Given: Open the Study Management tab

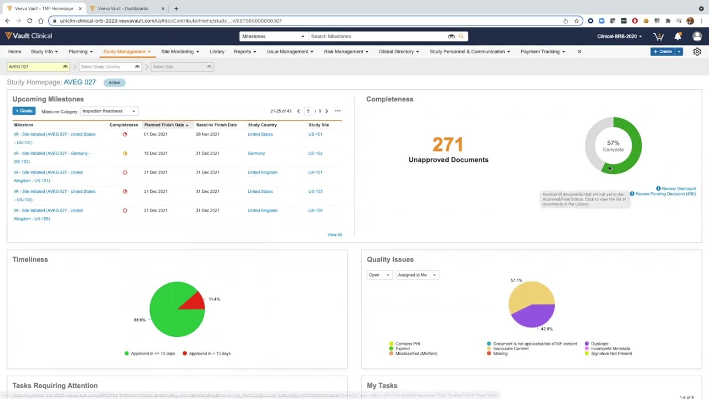Looking at the screenshot, I should tap(127, 52).
